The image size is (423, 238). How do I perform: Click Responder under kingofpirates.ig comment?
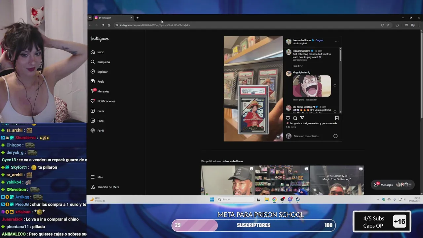tap(311, 100)
